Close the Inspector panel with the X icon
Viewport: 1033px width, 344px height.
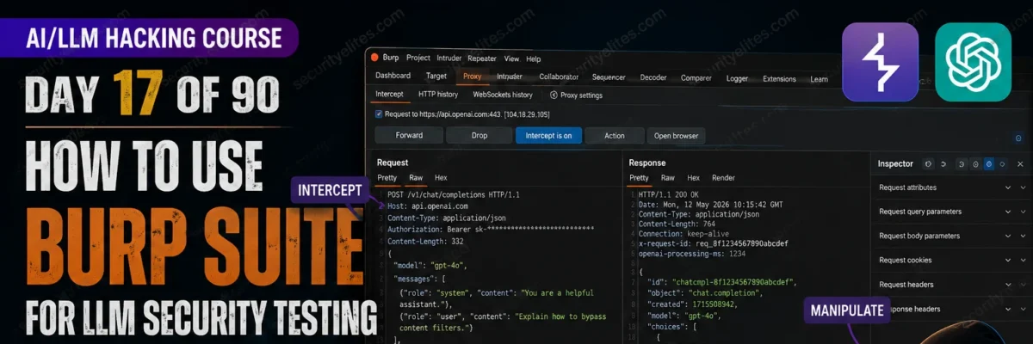(1020, 163)
